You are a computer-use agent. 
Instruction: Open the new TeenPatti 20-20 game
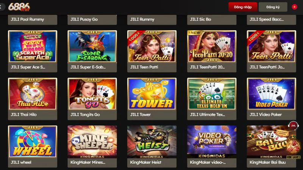[x=212, y=46]
